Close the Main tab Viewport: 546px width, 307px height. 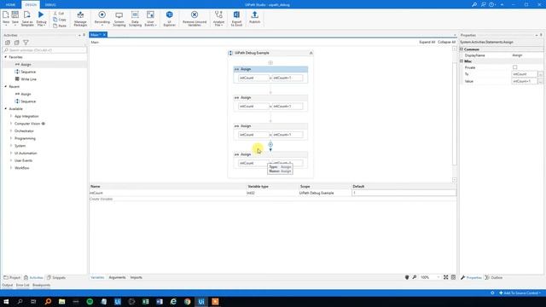coord(104,35)
